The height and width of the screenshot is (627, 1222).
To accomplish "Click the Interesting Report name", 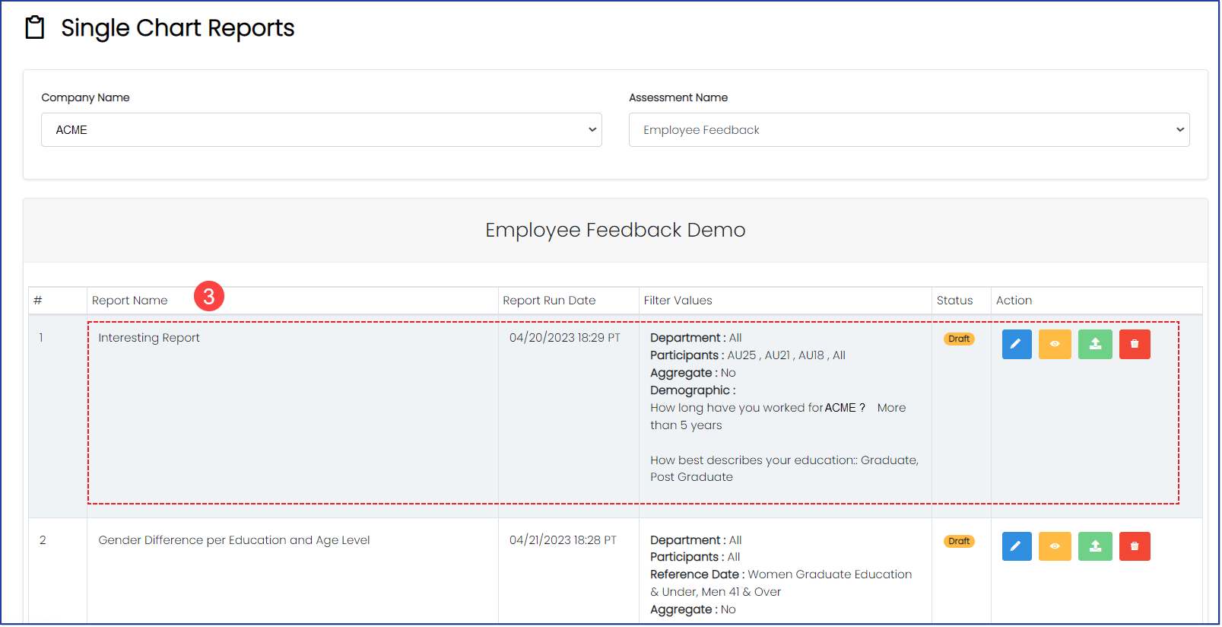I will (149, 338).
